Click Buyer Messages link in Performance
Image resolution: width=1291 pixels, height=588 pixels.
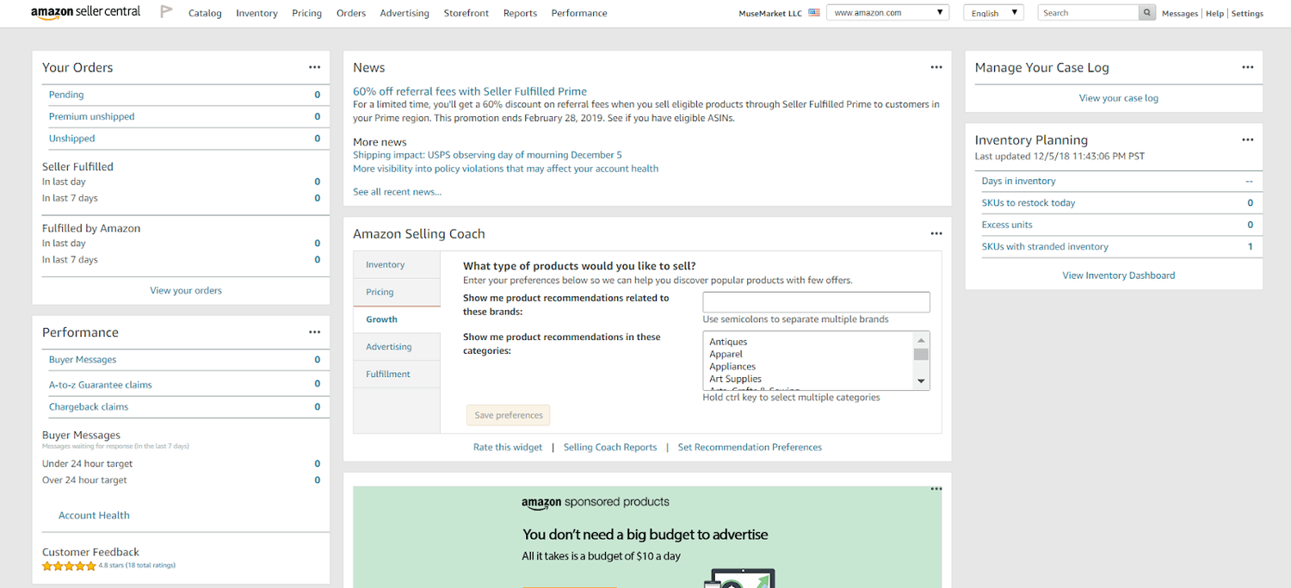83,360
